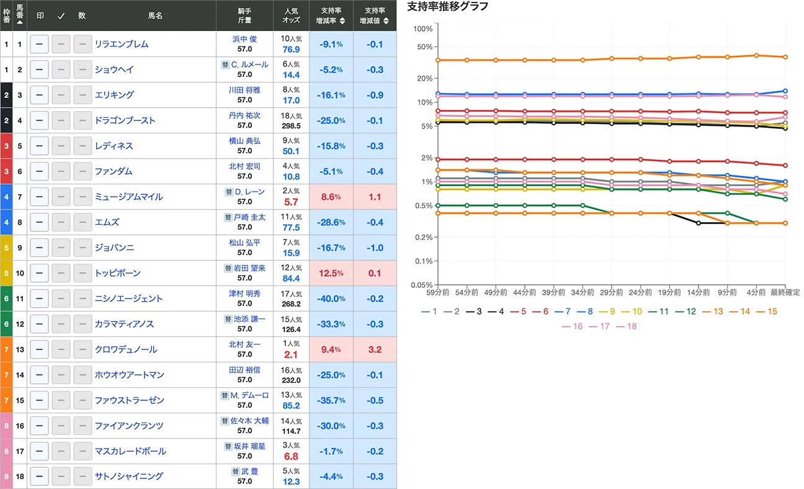Toggle the check box for リラエンブレム
Viewport: 804px width, 489px height.
pos(61,44)
